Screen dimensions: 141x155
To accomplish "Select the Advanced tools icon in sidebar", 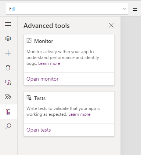I will [x=8, y=112].
